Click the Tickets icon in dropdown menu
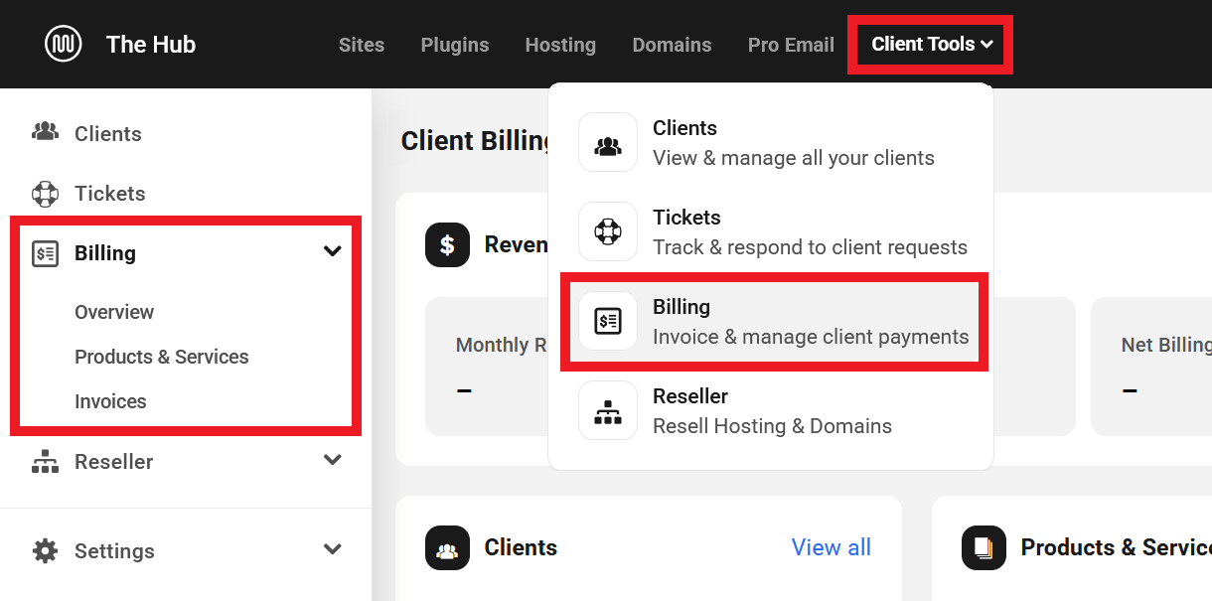Screen dimensions: 1212x601 tap(608, 231)
